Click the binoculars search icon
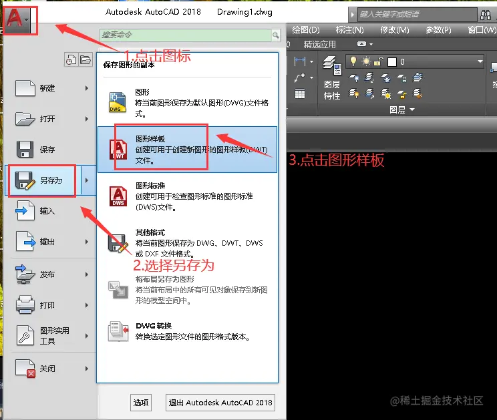Image resolution: width=497 pixels, height=420 pixels. tap(485, 15)
